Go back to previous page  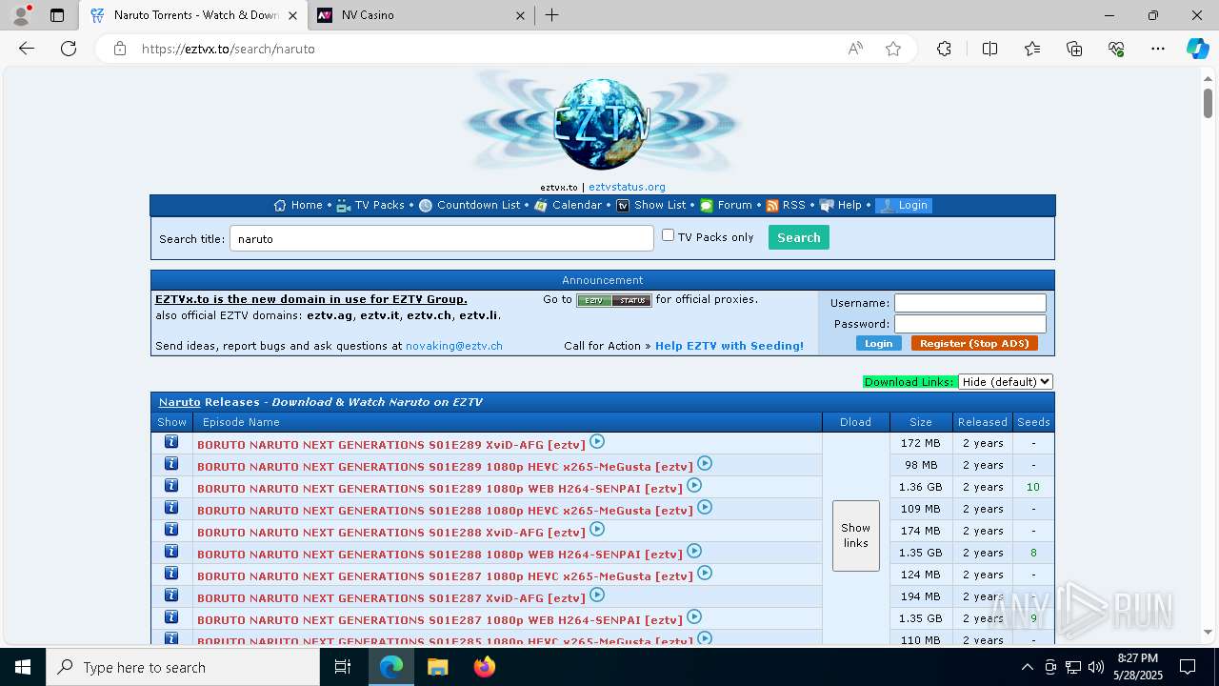point(27,49)
